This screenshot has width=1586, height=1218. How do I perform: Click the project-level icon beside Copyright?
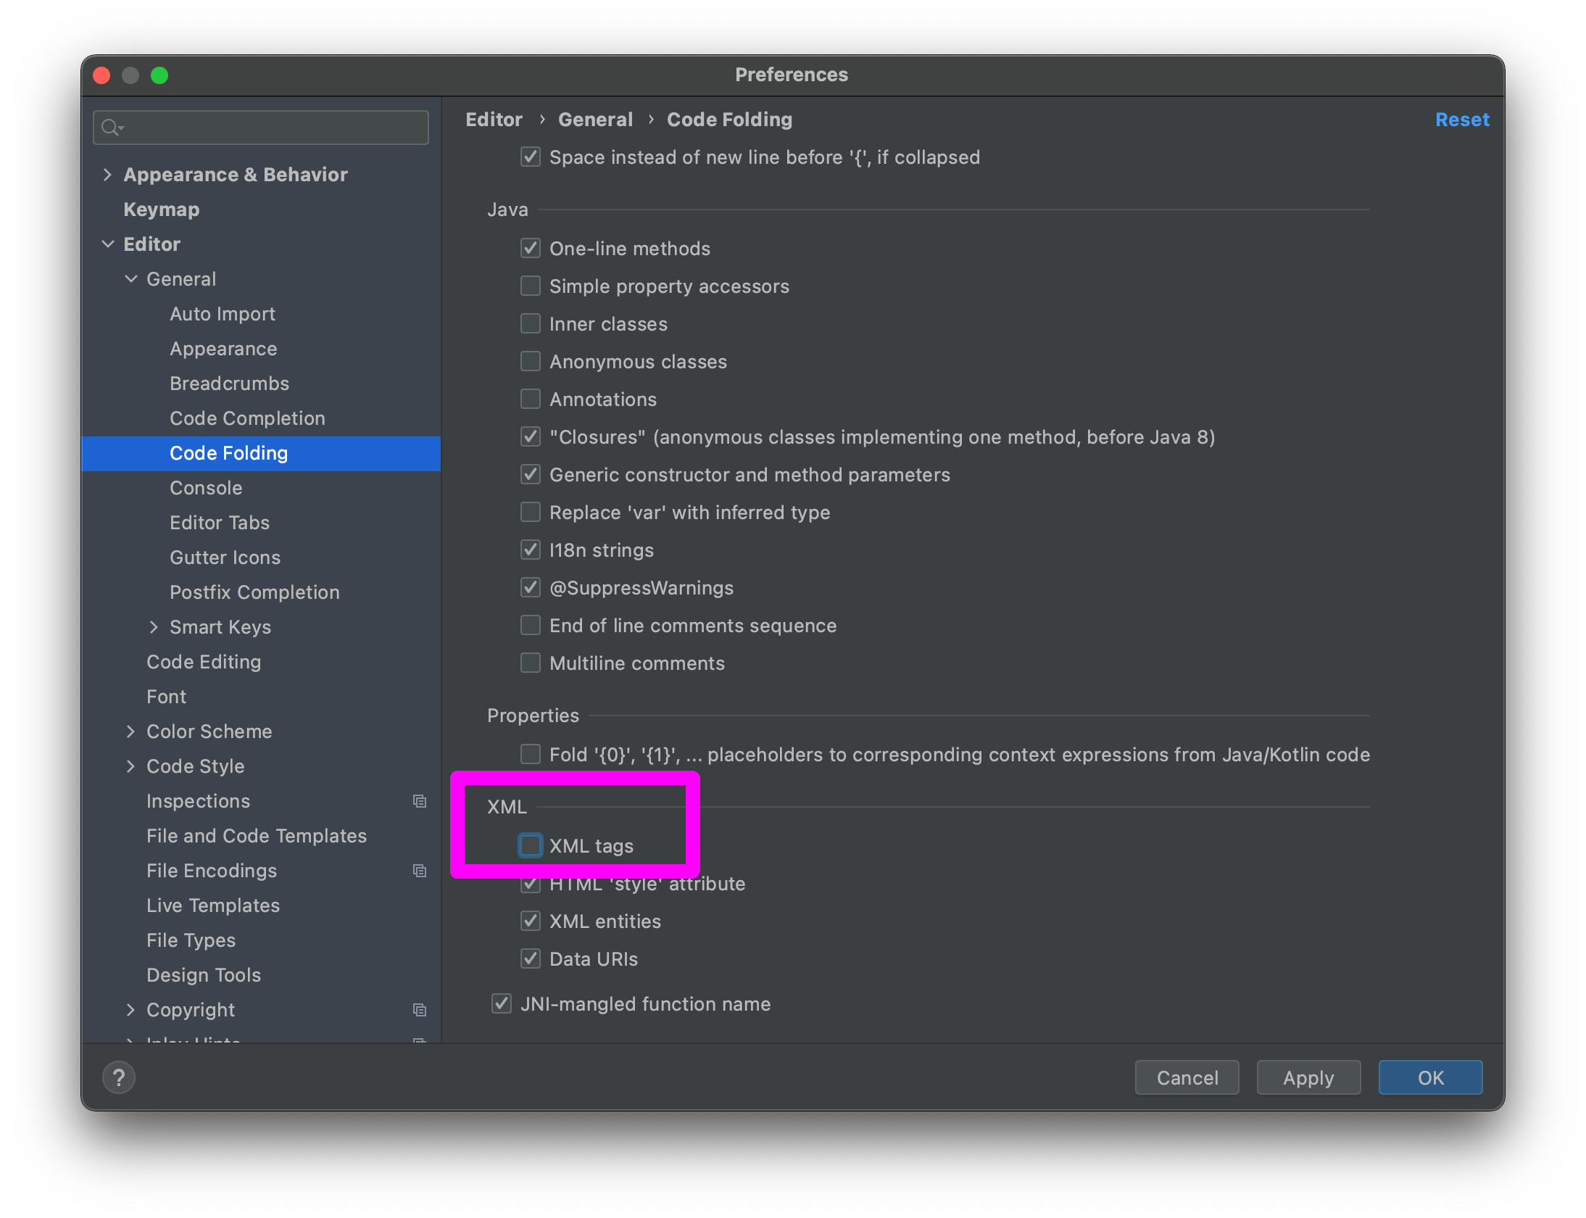tap(419, 1010)
